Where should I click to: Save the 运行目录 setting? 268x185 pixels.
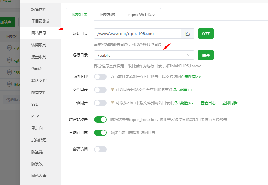click(206, 55)
